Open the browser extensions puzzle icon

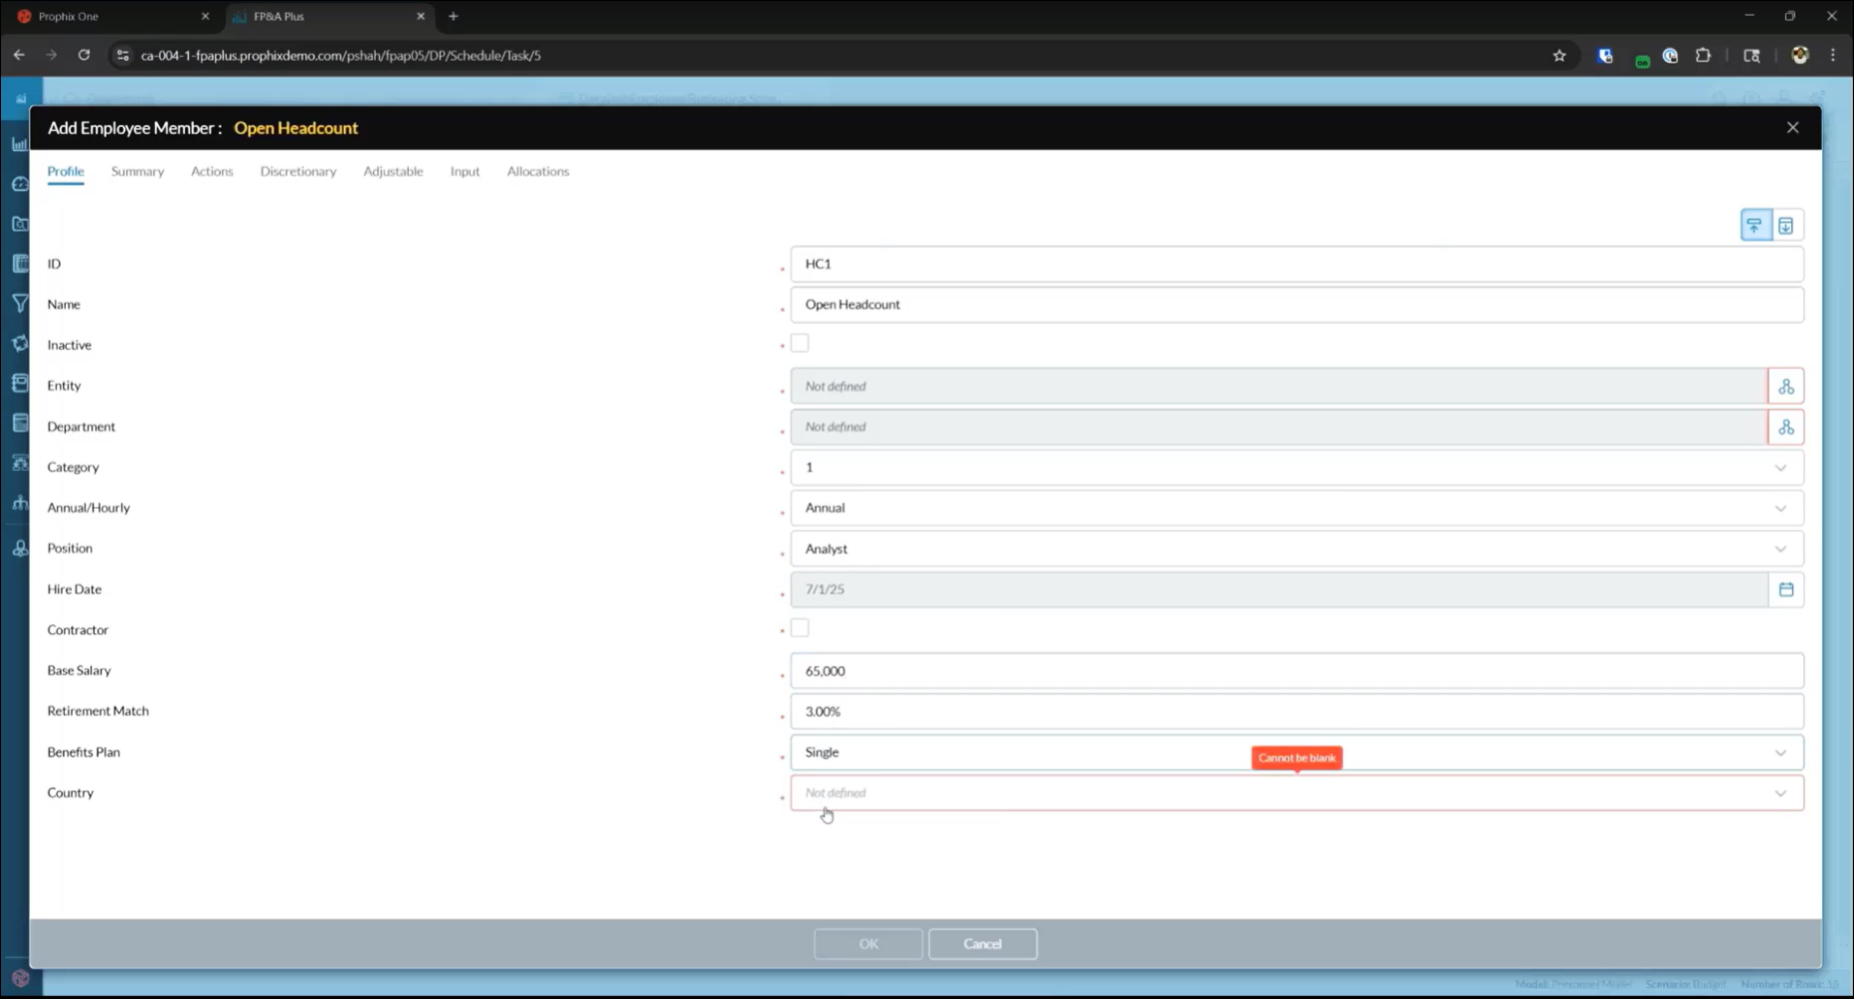(x=1703, y=56)
